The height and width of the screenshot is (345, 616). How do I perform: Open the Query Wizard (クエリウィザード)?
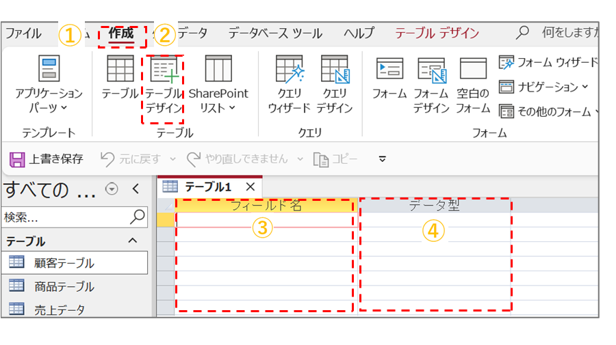pyautogui.click(x=289, y=85)
